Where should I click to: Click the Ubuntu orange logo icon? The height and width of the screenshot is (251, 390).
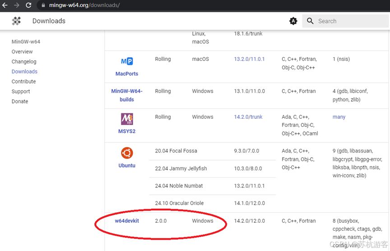click(x=127, y=153)
